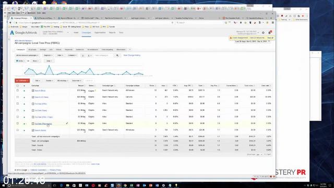Click the red + Campaign button
This screenshot has width=334, height=188.
(22, 81)
